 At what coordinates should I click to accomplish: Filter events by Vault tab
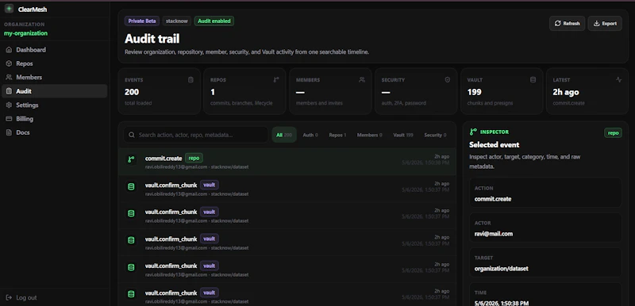(403, 135)
